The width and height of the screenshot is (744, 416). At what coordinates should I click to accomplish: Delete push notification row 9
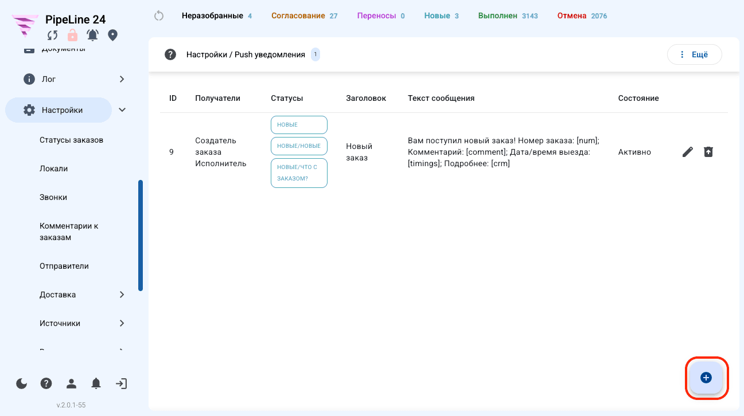click(708, 152)
